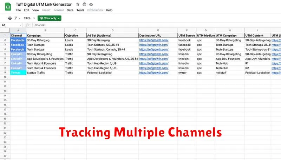The height and width of the screenshot is (160, 281).
Task: Click the filter funnel icon
Action: 16,18
